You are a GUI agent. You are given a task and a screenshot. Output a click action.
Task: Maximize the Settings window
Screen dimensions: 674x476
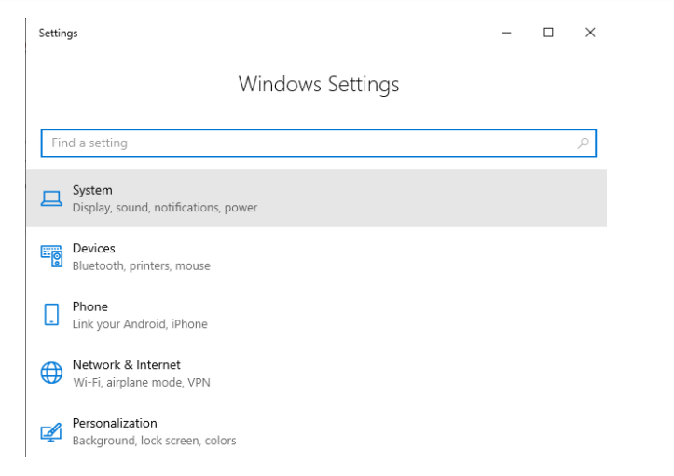click(548, 33)
